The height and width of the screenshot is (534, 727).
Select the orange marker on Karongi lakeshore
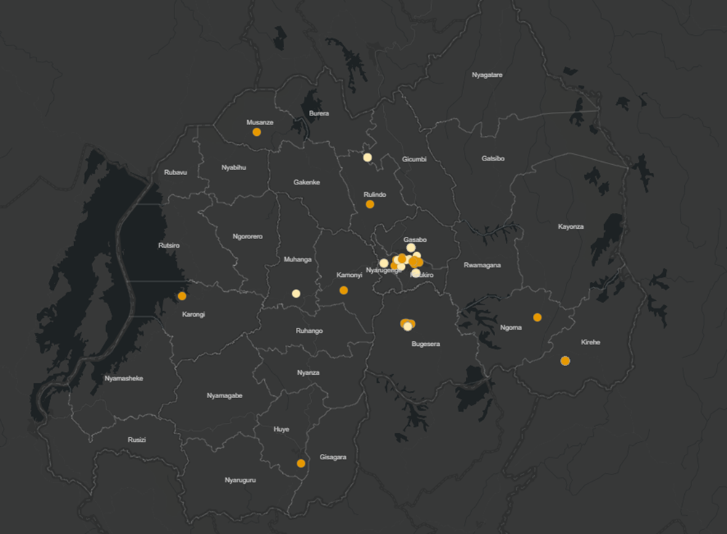pos(182,296)
